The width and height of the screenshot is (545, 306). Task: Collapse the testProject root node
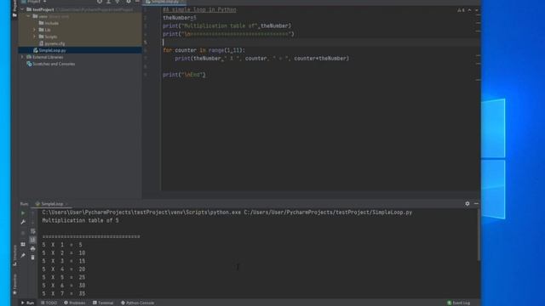(x=23, y=9)
